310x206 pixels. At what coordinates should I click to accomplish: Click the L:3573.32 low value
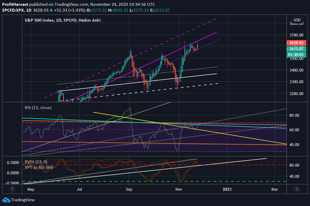(x=139, y=10)
